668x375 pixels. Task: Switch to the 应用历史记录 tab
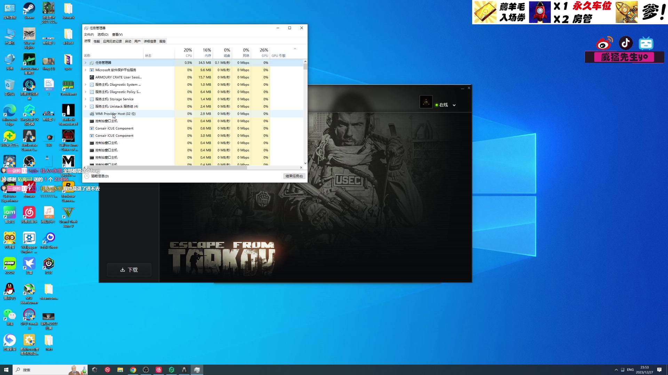pyautogui.click(x=112, y=41)
